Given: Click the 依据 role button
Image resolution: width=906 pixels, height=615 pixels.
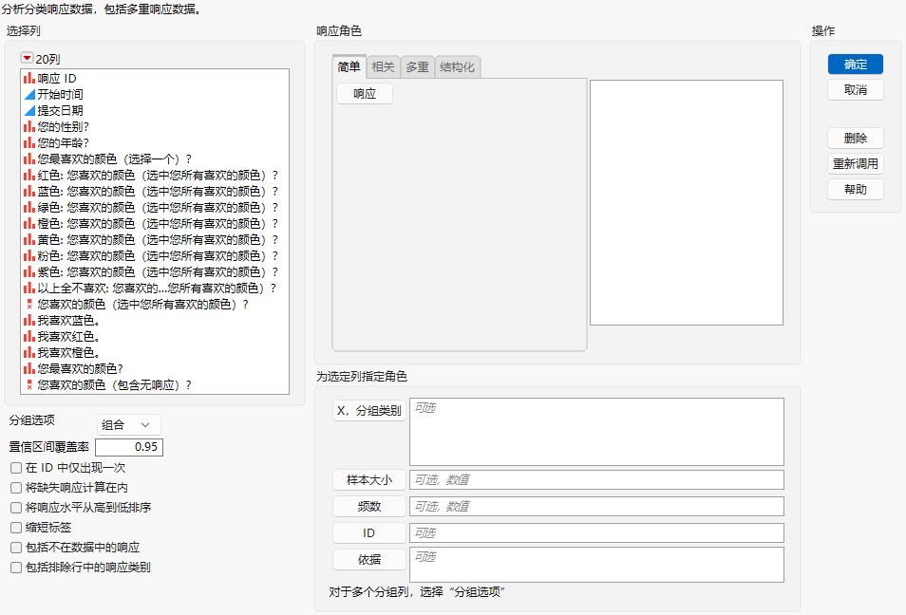Looking at the screenshot, I should point(369,560).
